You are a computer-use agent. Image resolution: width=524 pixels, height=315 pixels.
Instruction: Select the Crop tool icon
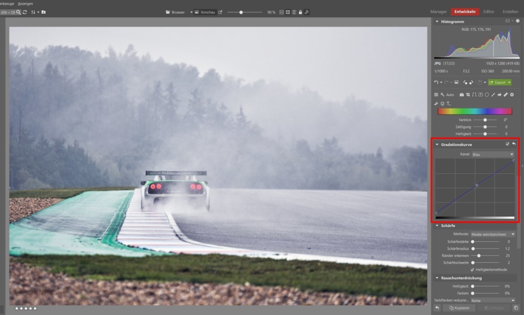point(468,95)
